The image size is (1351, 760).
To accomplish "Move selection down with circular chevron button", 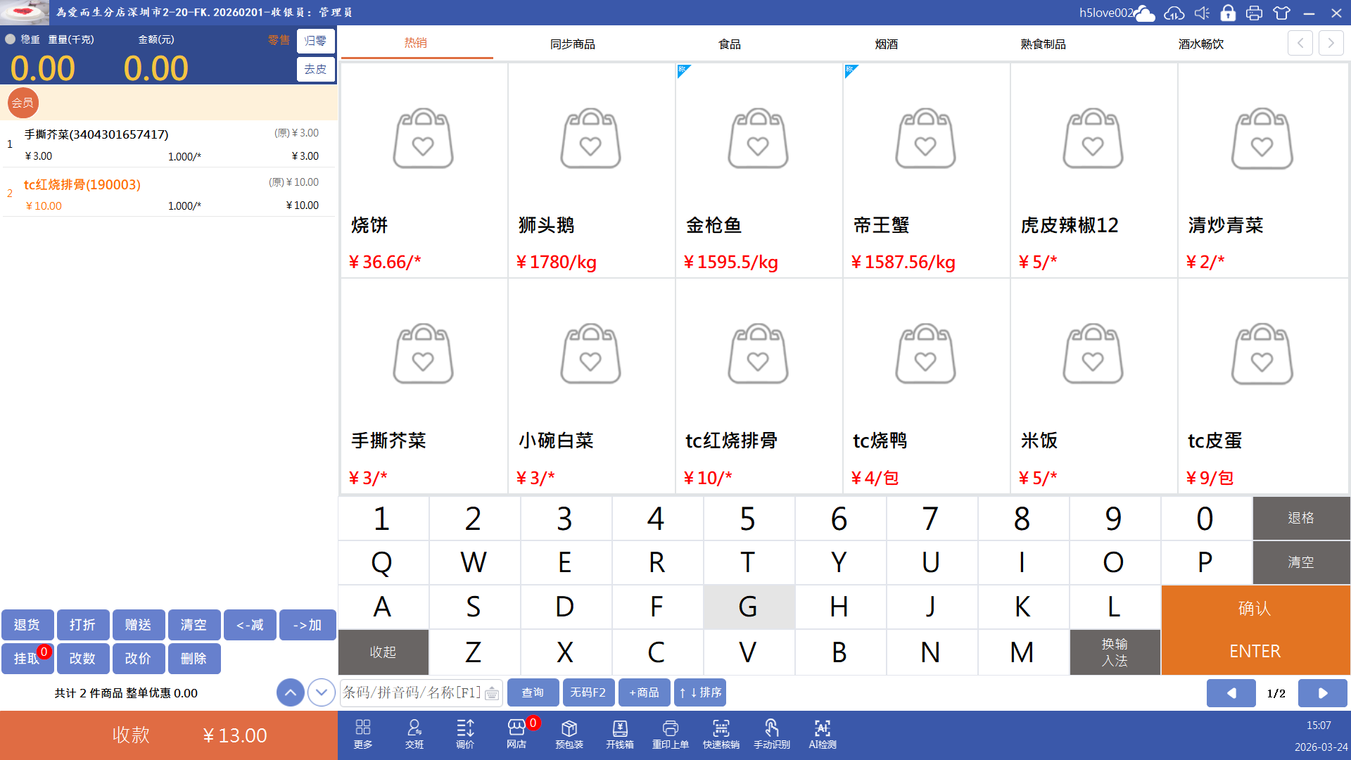I will point(322,692).
